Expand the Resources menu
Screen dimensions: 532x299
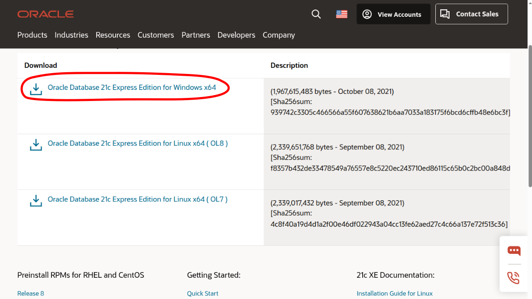coord(113,35)
